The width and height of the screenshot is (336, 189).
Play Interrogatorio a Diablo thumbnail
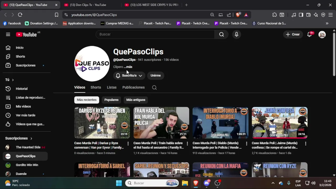[x=220, y=123]
